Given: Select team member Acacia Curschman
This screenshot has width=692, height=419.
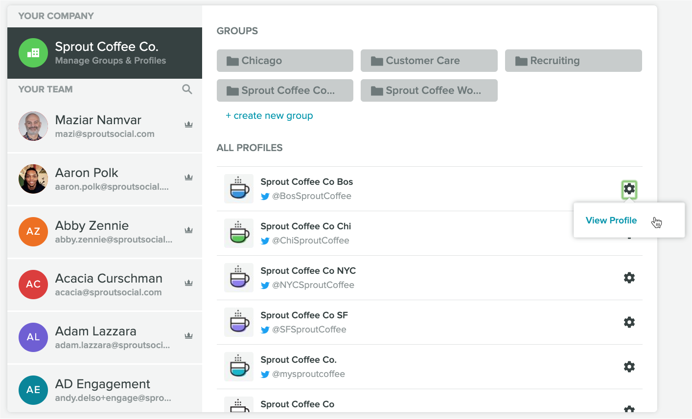Looking at the screenshot, I should tap(105, 285).
